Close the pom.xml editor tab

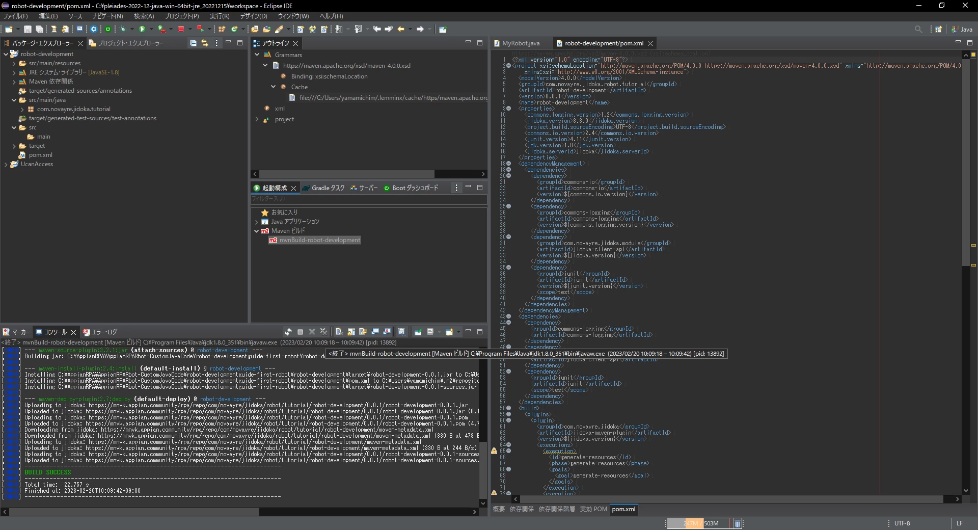650,43
